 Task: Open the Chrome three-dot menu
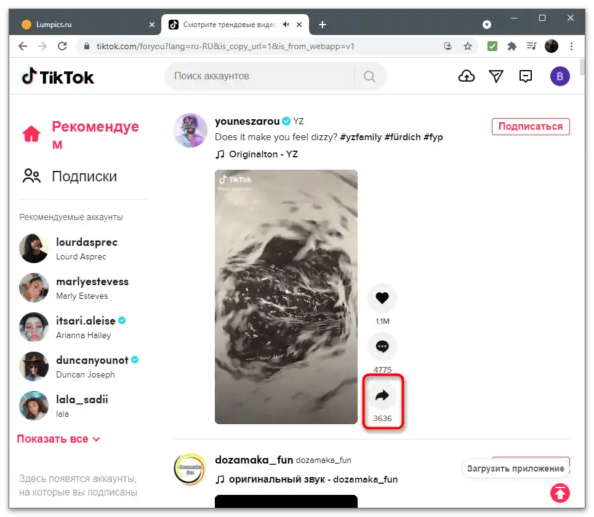tap(571, 46)
